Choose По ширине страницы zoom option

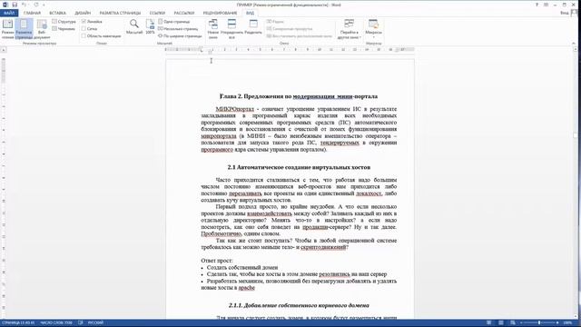pyautogui.click(x=180, y=36)
